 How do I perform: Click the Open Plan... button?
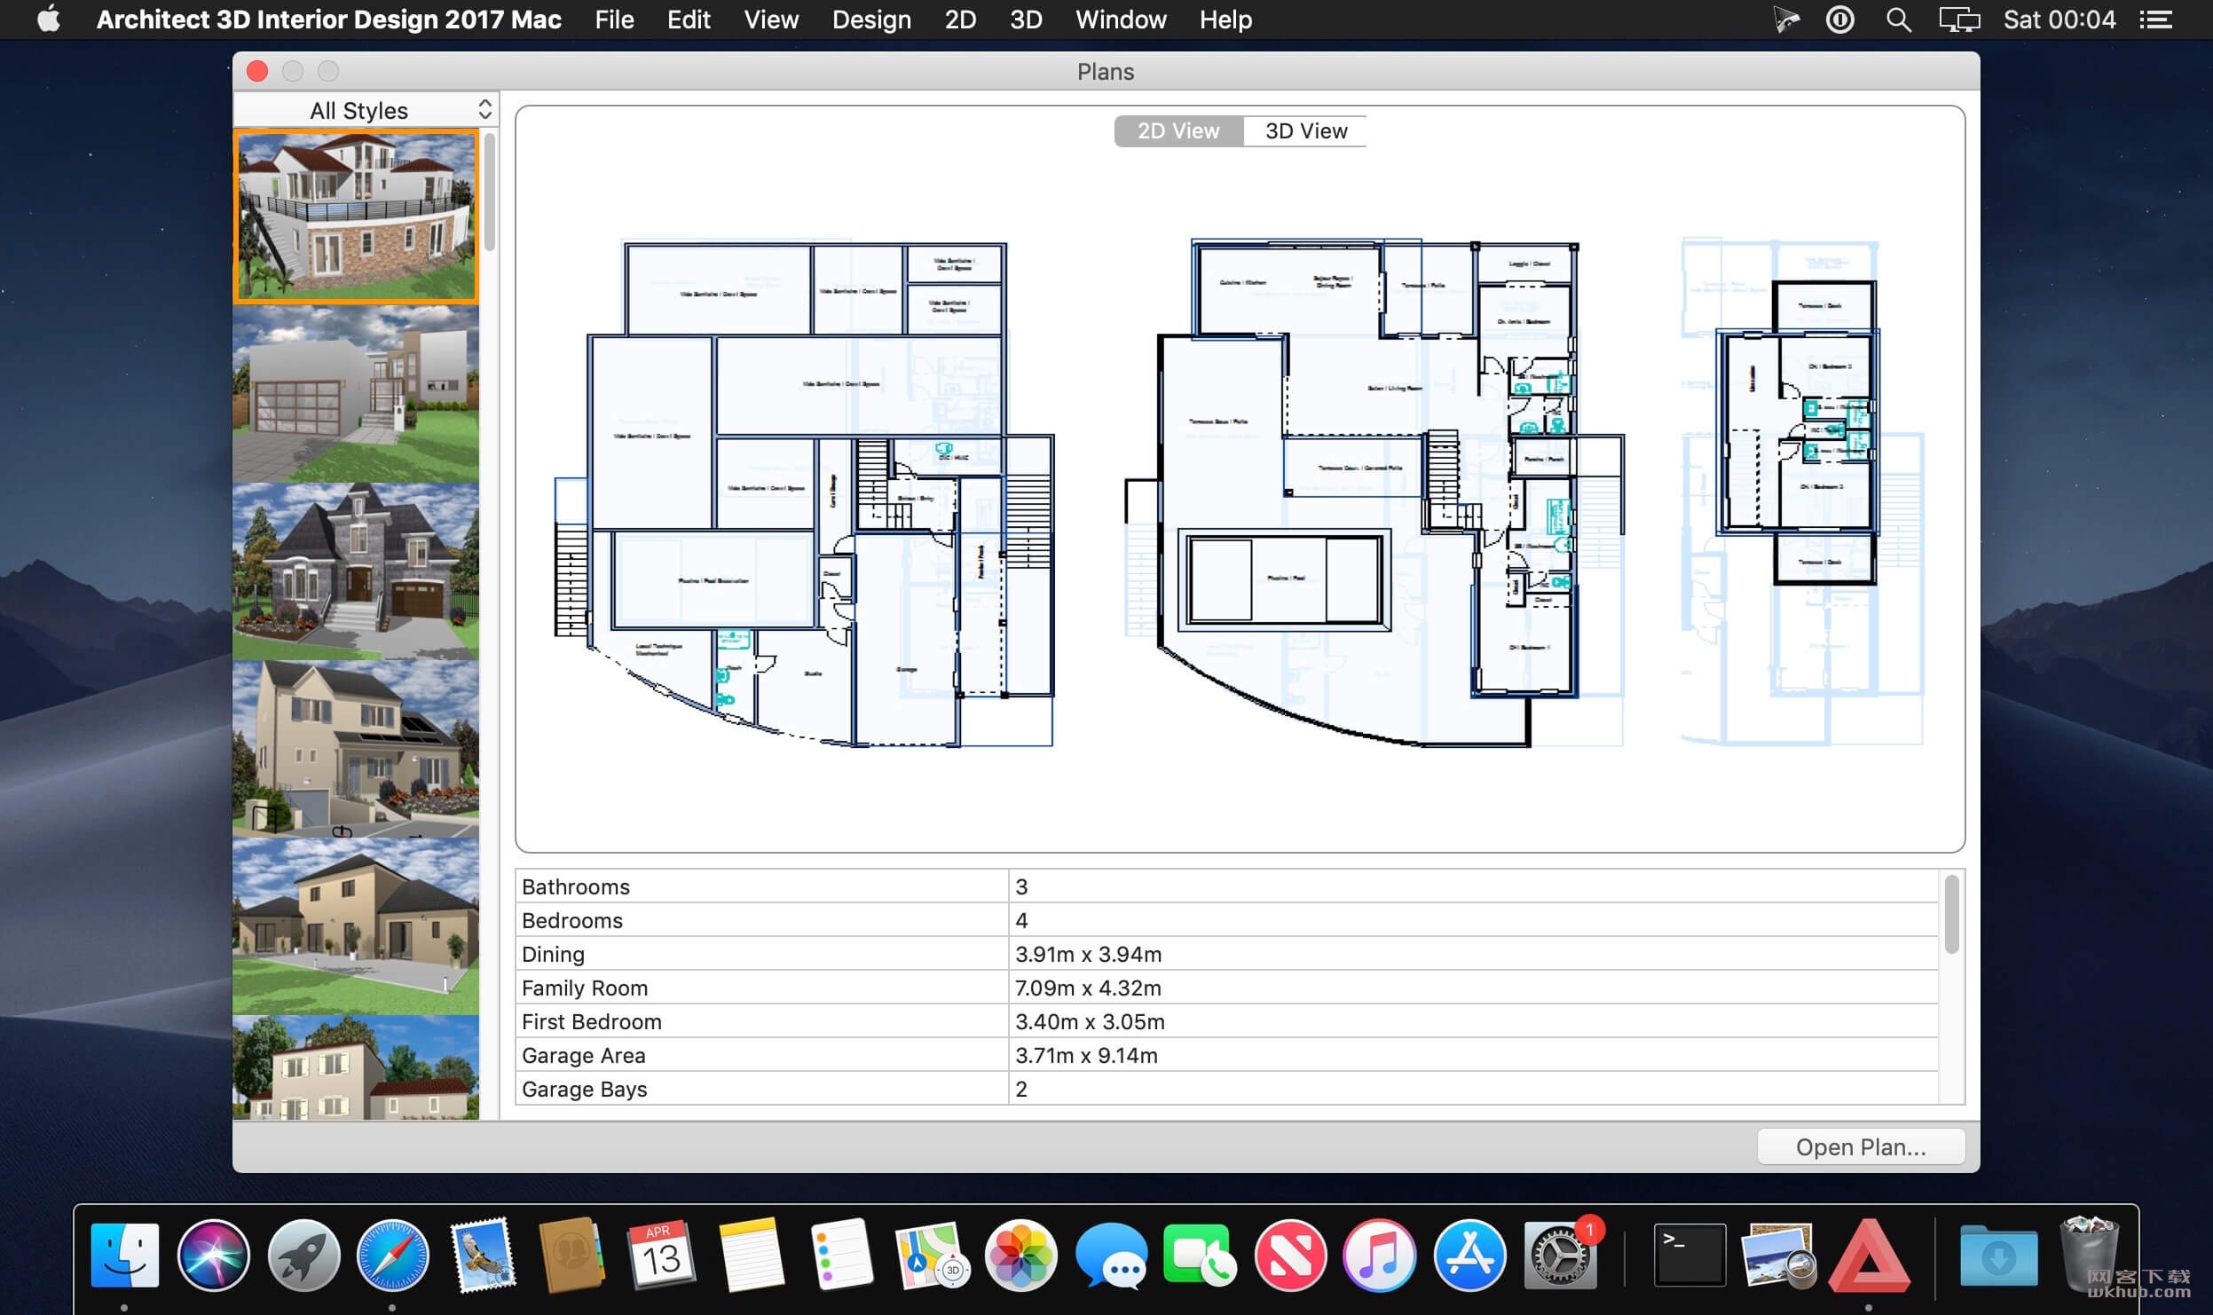(x=1861, y=1146)
